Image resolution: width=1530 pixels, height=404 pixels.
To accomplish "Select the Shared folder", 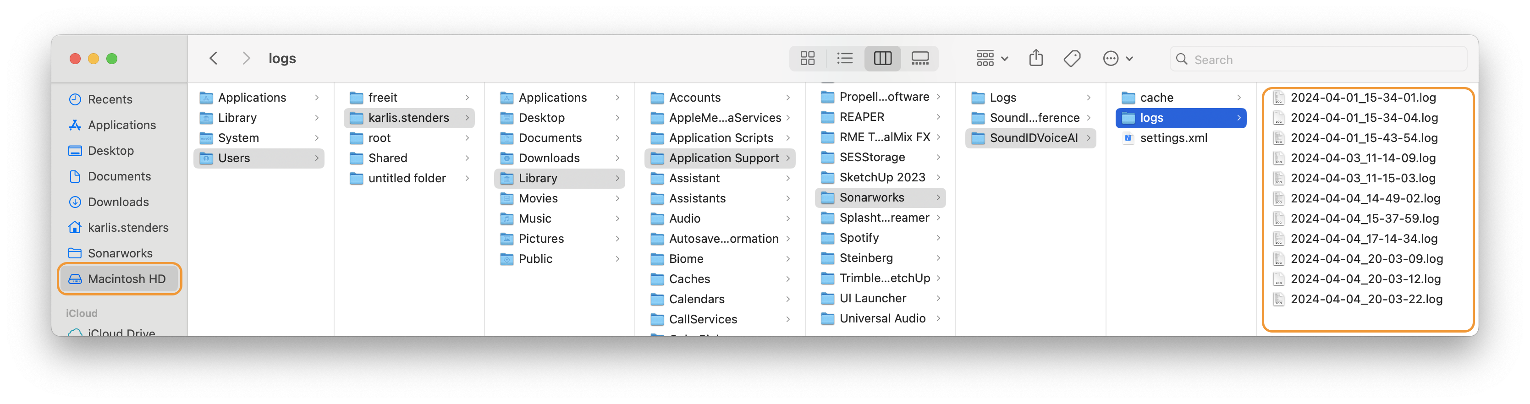I will coord(409,158).
